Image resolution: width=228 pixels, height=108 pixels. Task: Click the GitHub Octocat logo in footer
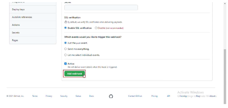point(111,96)
